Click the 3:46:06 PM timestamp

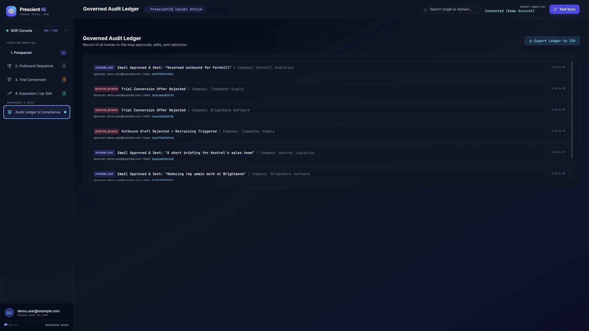(558, 89)
